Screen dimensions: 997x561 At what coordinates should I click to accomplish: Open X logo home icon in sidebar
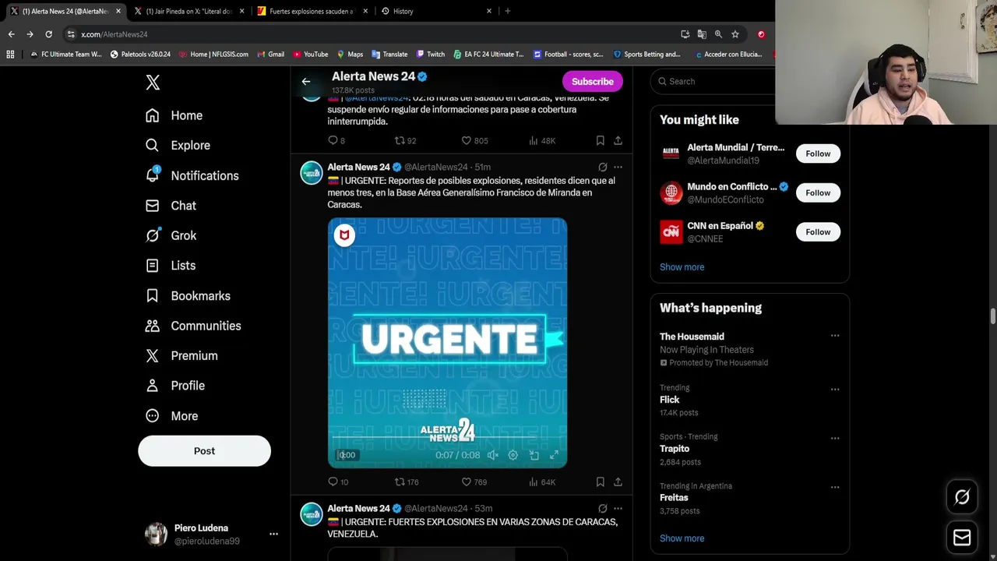click(x=153, y=83)
